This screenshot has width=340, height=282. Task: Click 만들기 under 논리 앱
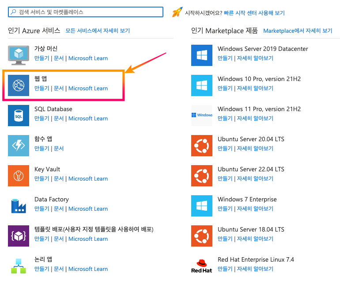[42, 269]
